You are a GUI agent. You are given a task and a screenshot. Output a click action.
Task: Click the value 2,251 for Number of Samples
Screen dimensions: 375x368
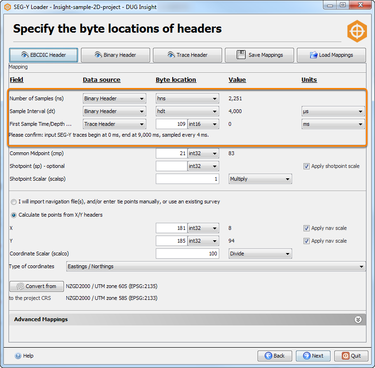tap(235, 99)
